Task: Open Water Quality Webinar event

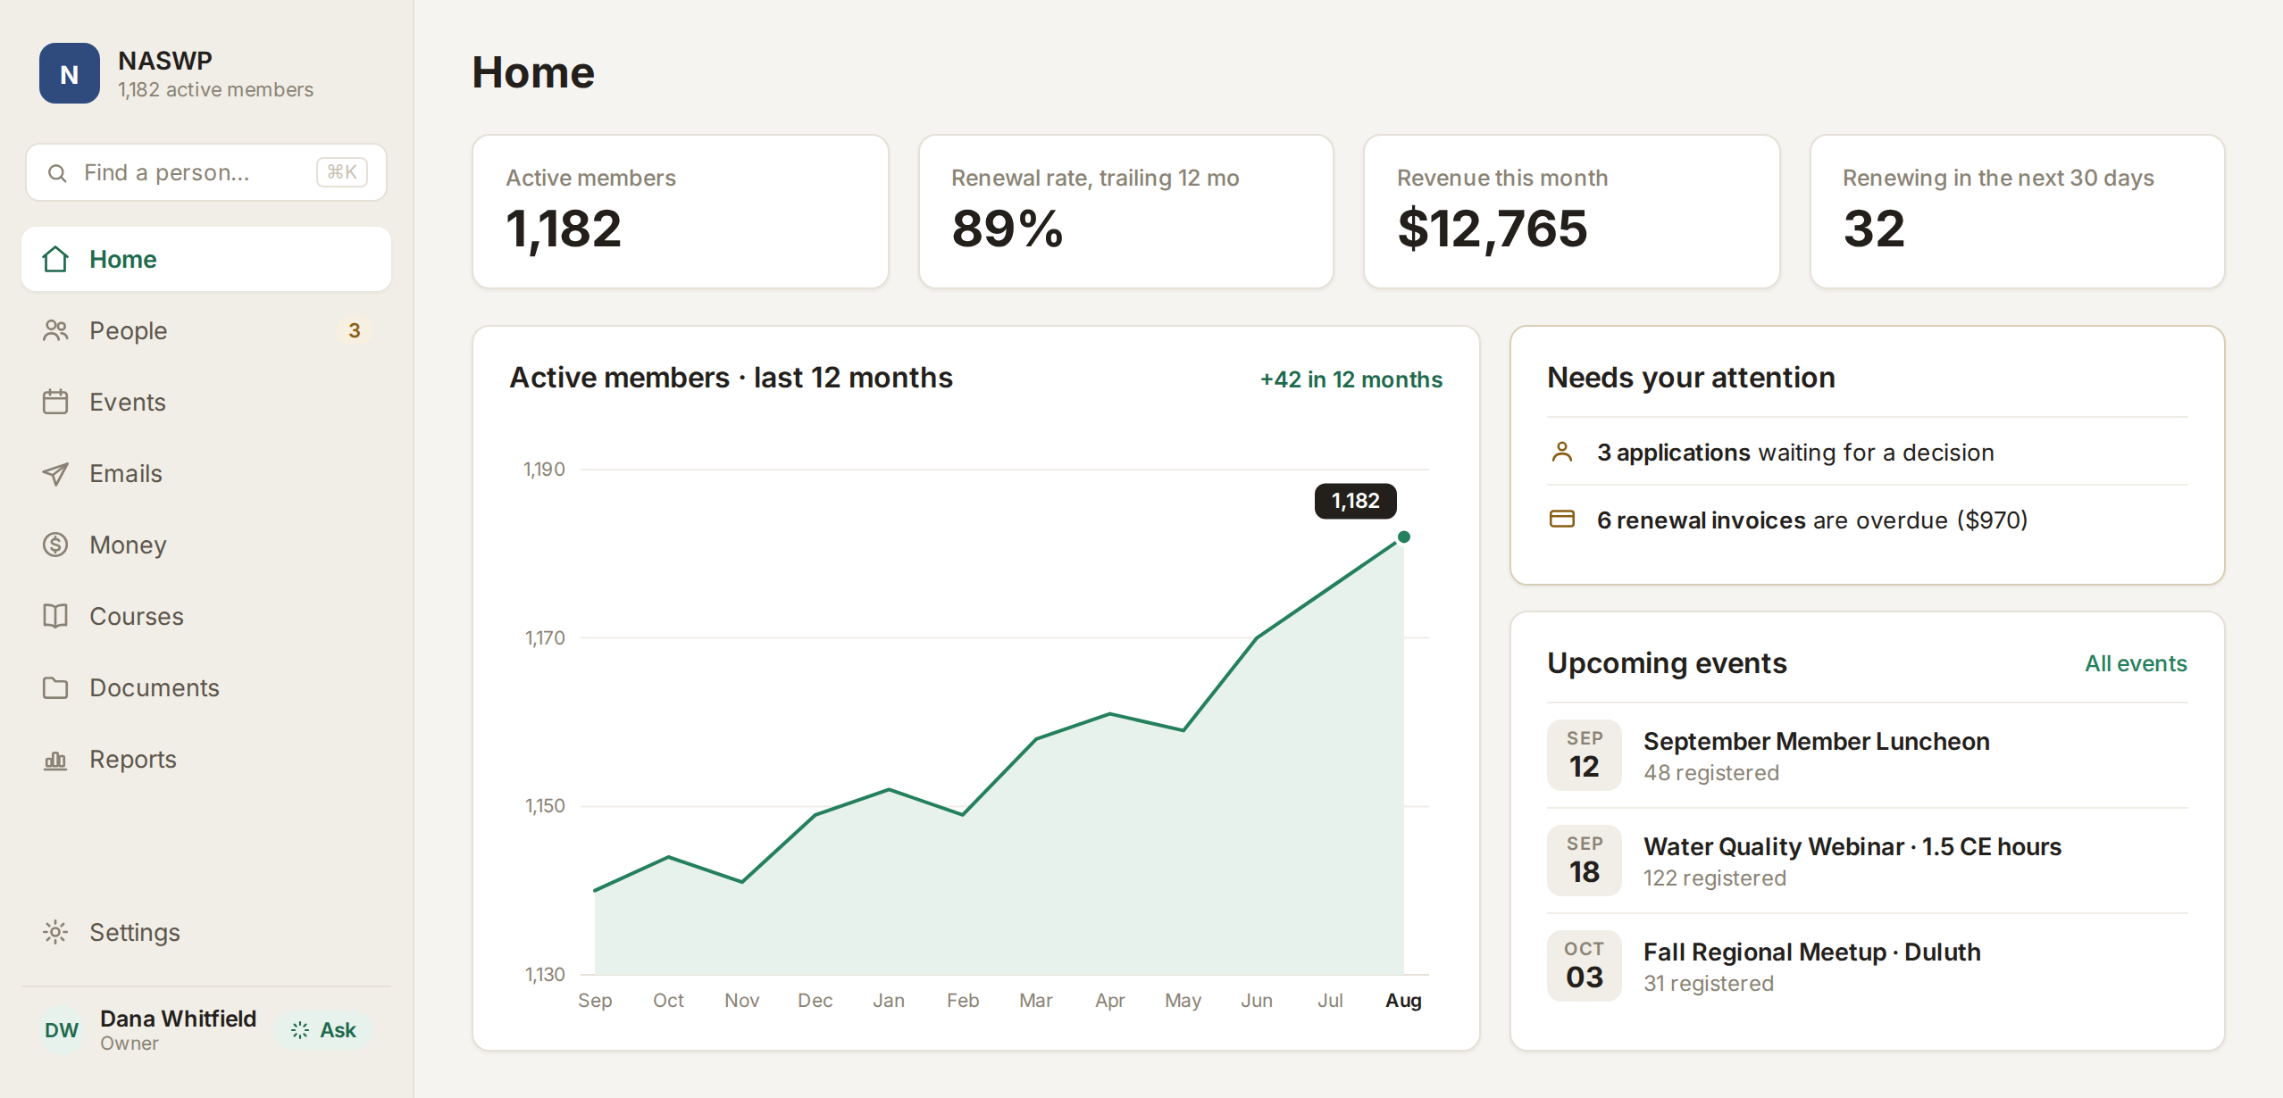Action: coord(1868,861)
